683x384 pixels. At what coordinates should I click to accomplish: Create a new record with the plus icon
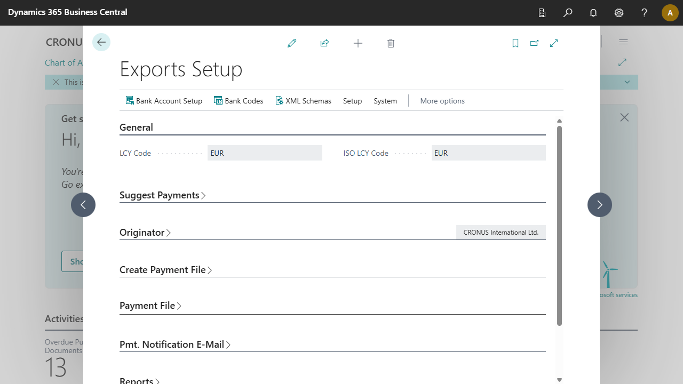click(358, 43)
